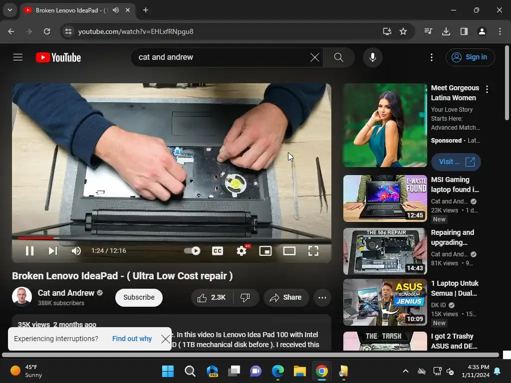Open ad options menu for Latina Women ad

tap(487, 89)
